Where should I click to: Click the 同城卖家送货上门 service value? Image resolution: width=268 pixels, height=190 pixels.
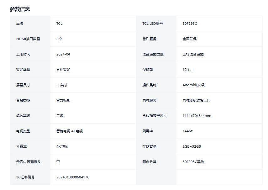pyautogui.click(x=196, y=100)
